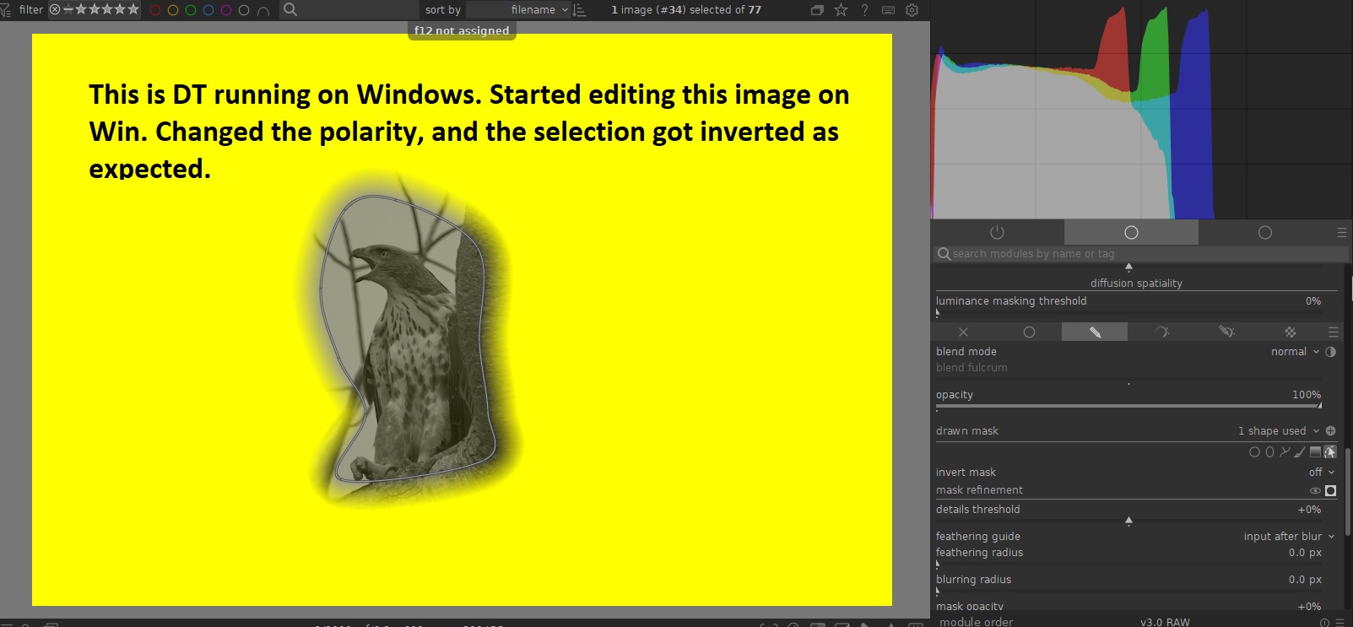Click the magnifier in the top filter bar
The height and width of the screenshot is (627, 1353).
point(290,10)
